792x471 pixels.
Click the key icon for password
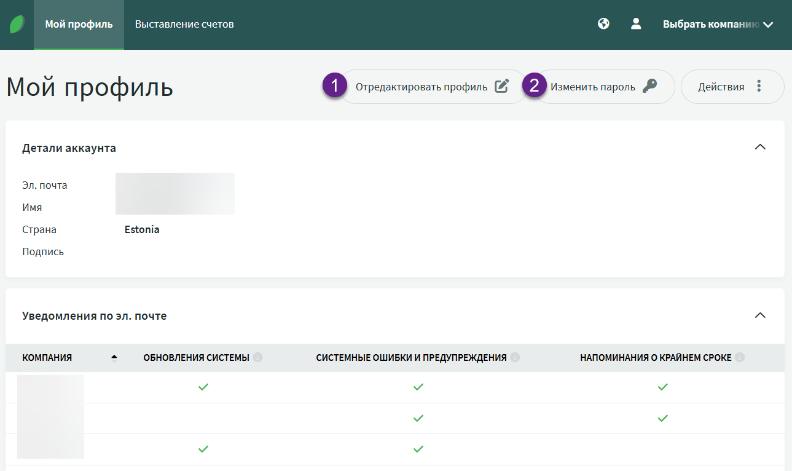point(649,87)
